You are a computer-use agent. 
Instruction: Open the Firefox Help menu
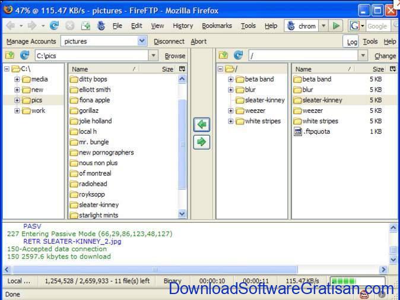[271, 26]
